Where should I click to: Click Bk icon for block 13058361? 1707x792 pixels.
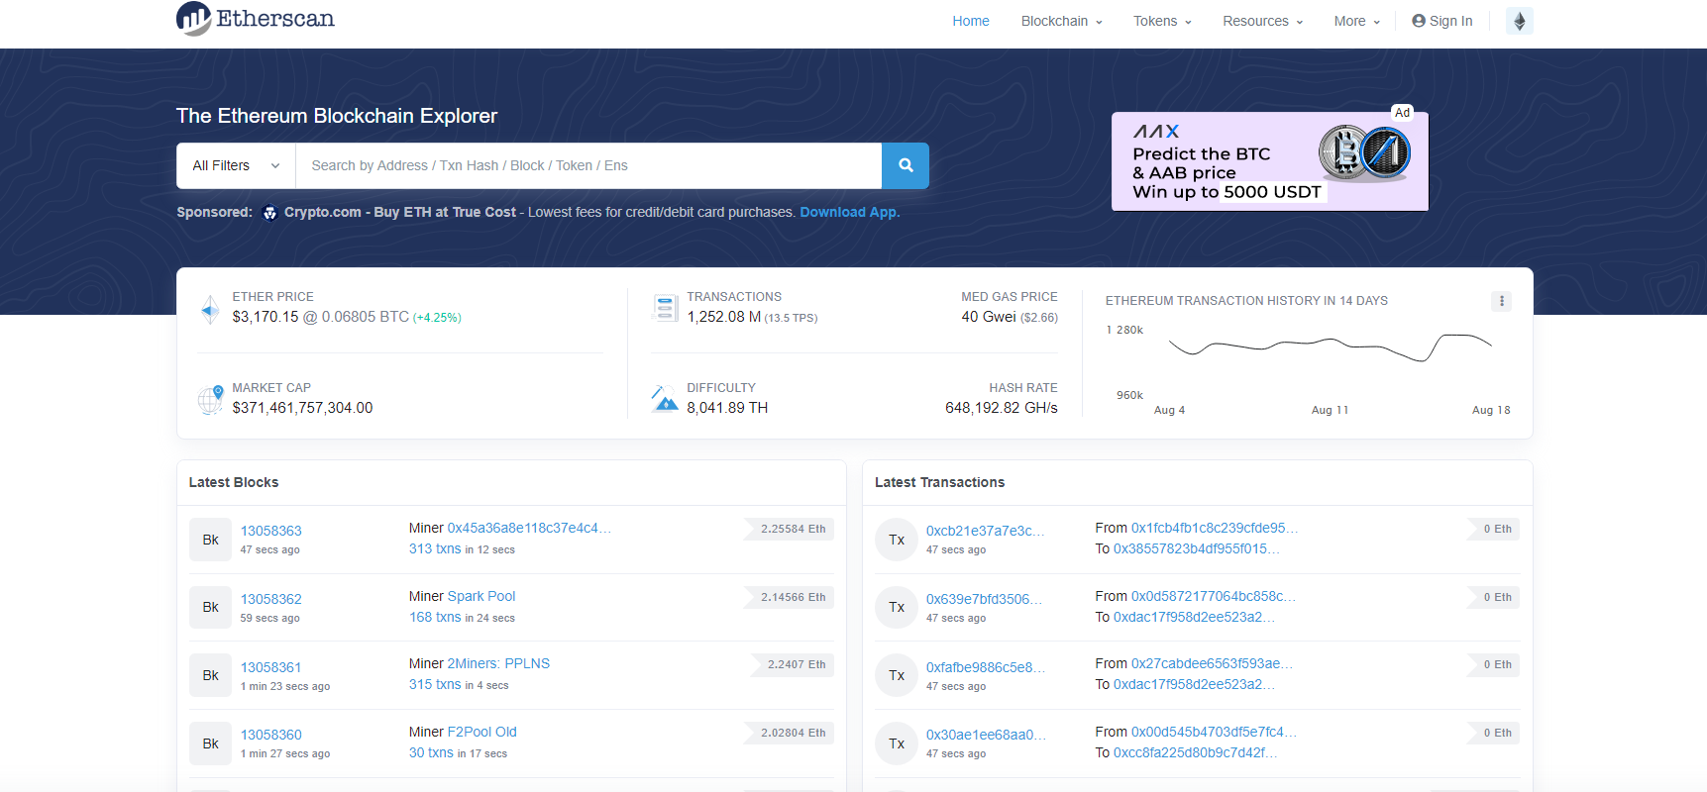pyautogui.click(x=210, y=675)
